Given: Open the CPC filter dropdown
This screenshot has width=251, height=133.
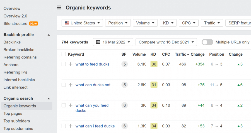Looking at the screenshot, I should coord(189,23).
